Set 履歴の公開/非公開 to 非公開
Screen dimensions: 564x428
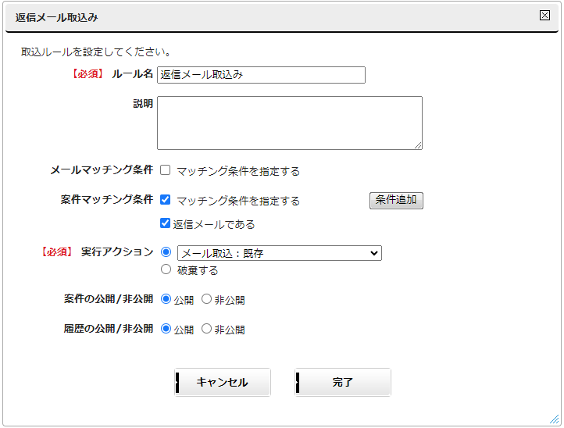coord(206,328)
